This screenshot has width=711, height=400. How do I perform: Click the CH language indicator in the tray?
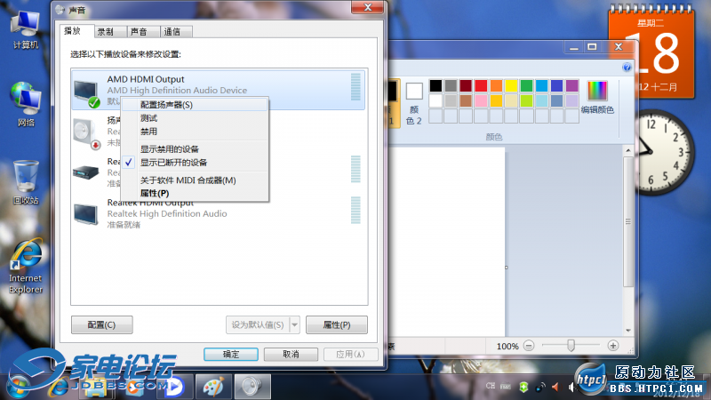coord(491,386)
